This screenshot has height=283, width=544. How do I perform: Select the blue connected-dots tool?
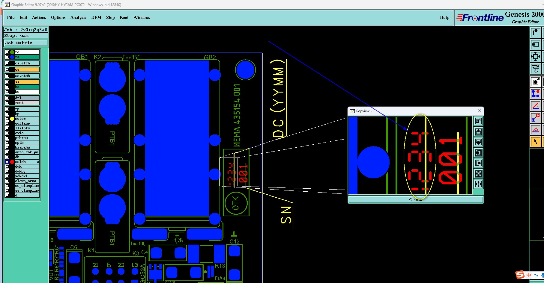(x=536, y=94)
